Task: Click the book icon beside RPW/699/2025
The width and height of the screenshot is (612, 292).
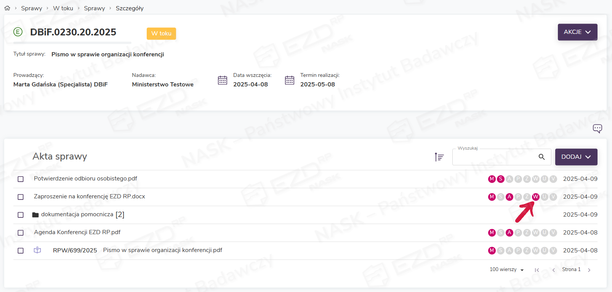Action: (x=37, y=250)
